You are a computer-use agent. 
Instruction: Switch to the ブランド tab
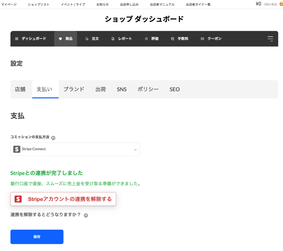(x=74, y=89)
